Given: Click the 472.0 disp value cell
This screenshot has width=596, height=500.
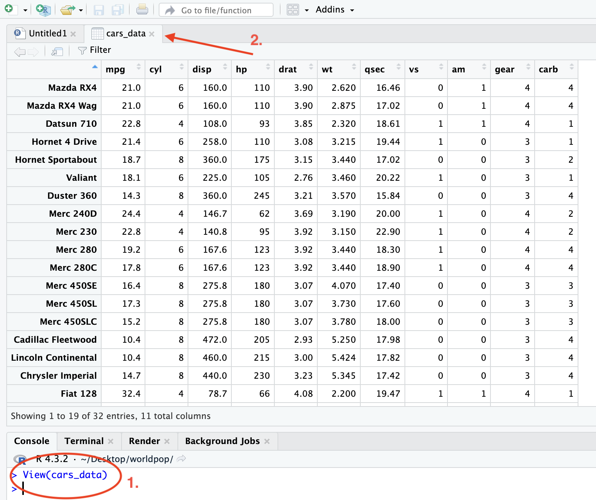Looking at the screenshot, I should 210,340.
